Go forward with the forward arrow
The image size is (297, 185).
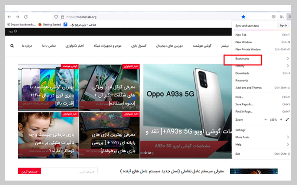coord(17,17)
